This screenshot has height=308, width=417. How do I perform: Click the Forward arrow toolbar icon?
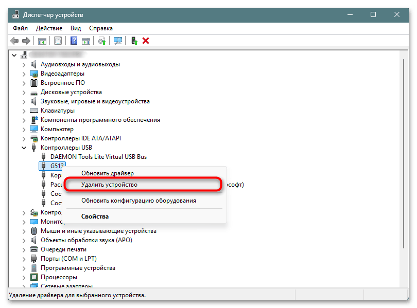[x=26, y=41]
